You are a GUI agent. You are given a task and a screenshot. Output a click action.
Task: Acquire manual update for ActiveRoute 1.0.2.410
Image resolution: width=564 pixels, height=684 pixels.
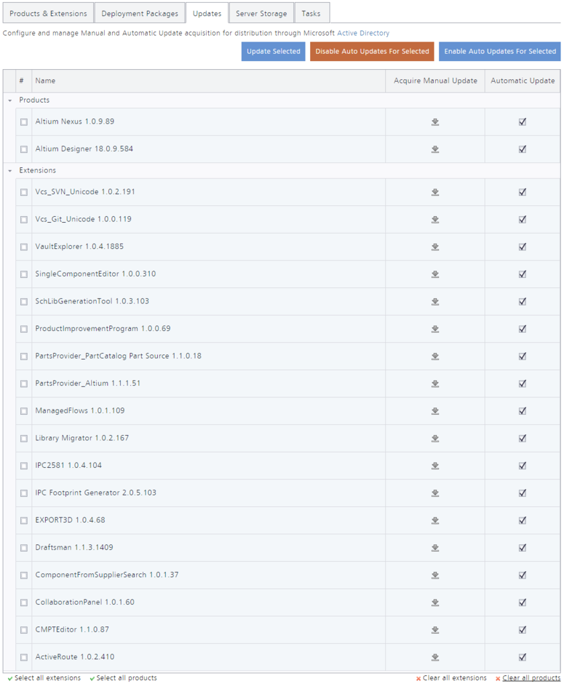[435, 657]
